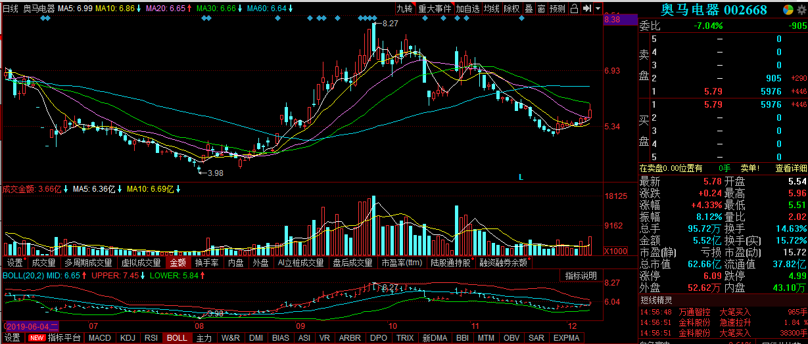808x344 pixels.
Task: Open 设置 in the volume indicator bar
Action: (x=14, y=263)
